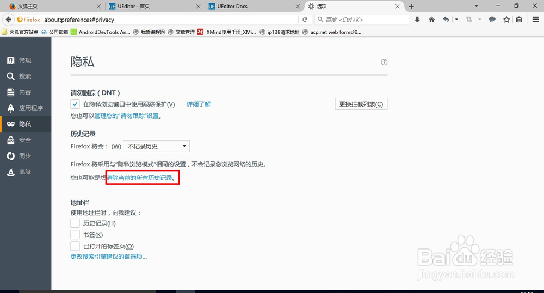Open the 内容 content settings panel
Screen dimensions: 544x293
pyautogui.click(x=26, y=92)
